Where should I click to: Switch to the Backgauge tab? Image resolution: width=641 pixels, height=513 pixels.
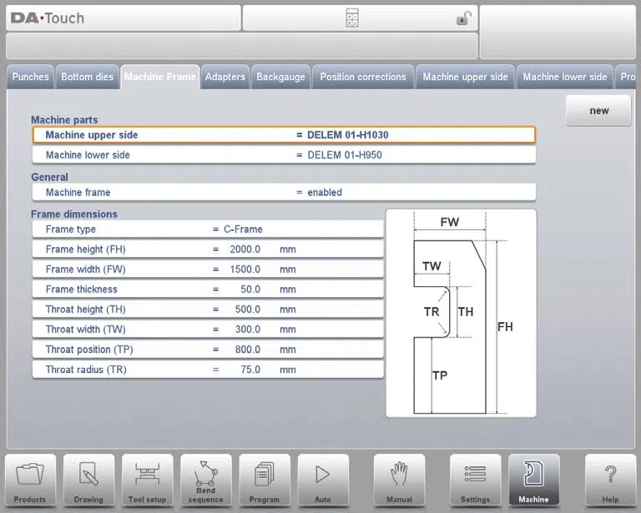(x=280, y=77)
